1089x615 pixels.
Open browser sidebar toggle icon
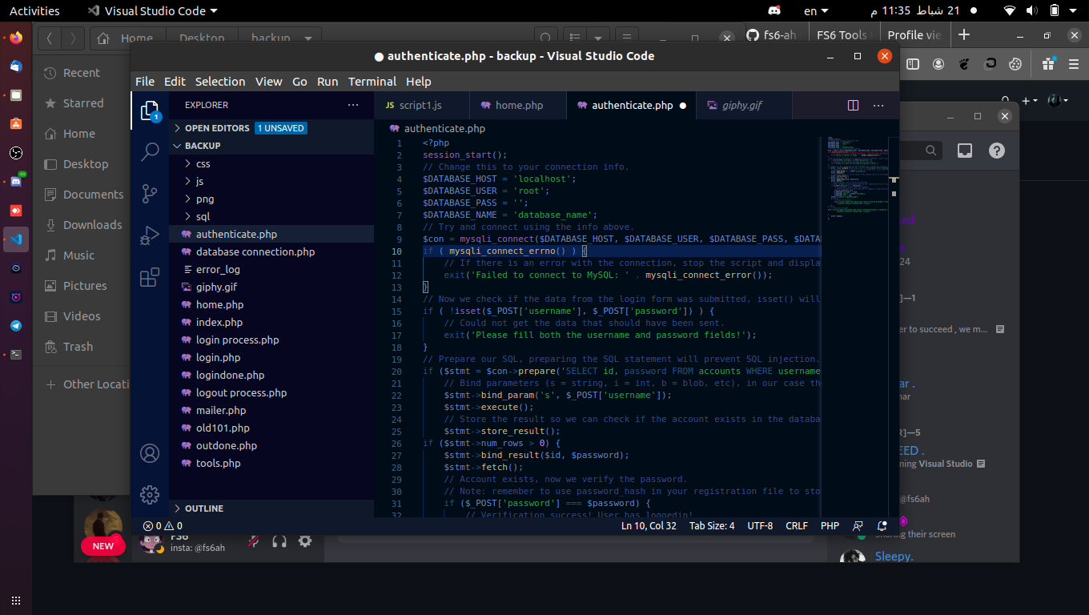click(912, 64)
